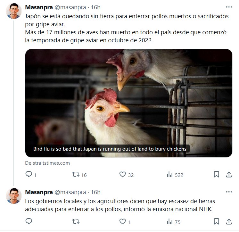This screenshot has width=239, height=232.
Task: Open Masanpra profile name in first tweet
Action: coord(39,7)
